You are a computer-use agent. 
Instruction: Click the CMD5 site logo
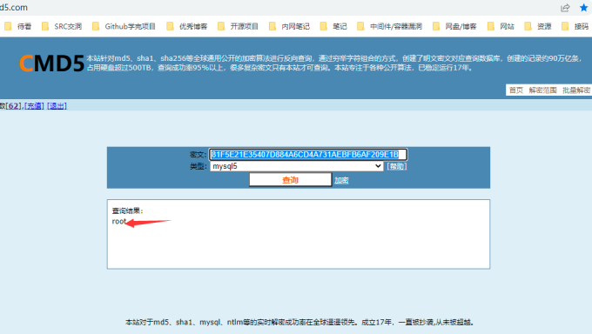point(51,63)
